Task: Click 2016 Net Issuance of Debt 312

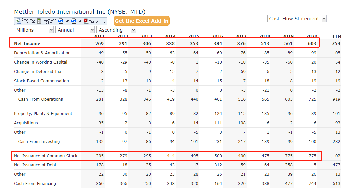Action: pos(218,165)
